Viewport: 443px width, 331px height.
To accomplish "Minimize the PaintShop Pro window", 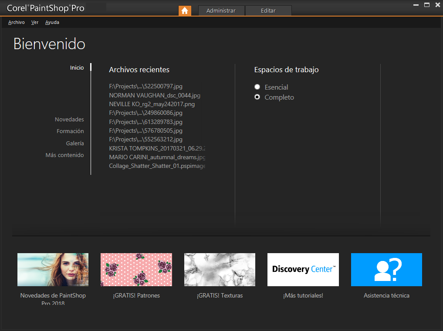I will pyautogui.click(x=416, y=5).
